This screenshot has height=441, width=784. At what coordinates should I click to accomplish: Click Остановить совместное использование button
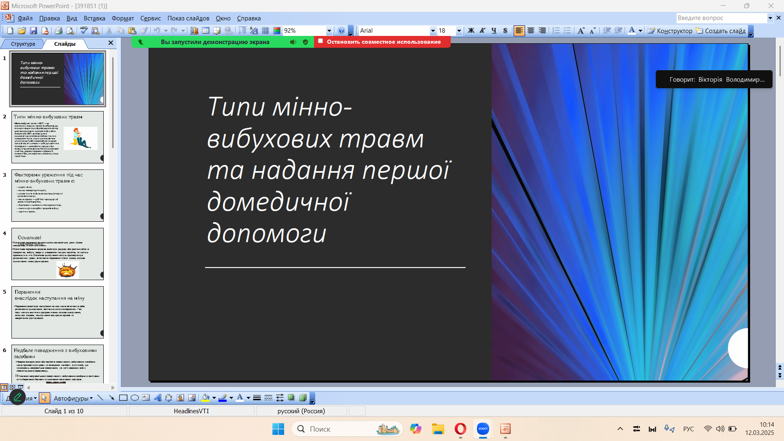[x=383, y=42]
